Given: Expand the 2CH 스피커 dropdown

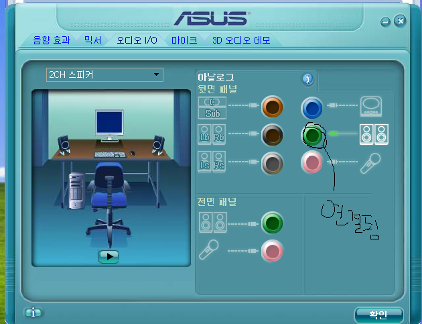Looking at the screenshot, I should (104, 74).
